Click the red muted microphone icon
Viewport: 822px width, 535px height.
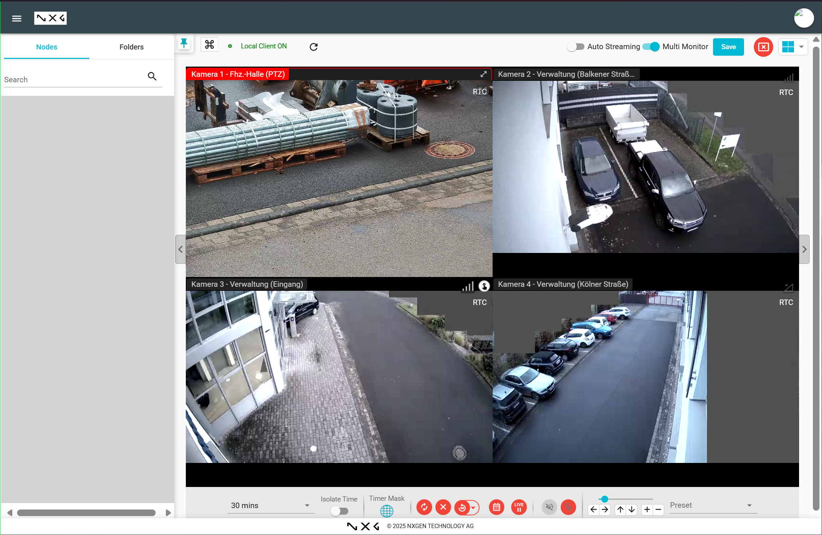pyautogui.click(x=568, y=507)
